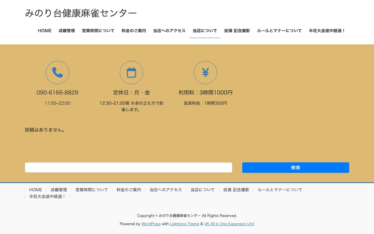Click HOME in the footer links
This screenshot has width=374, height=234.
(x=35, y=190)
